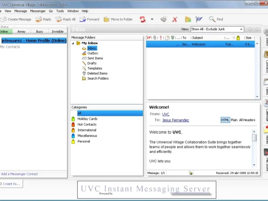The image size is (268, 201).
Task: Select the Templates folder
Action: pyautogui.click(x=95, y=68)
